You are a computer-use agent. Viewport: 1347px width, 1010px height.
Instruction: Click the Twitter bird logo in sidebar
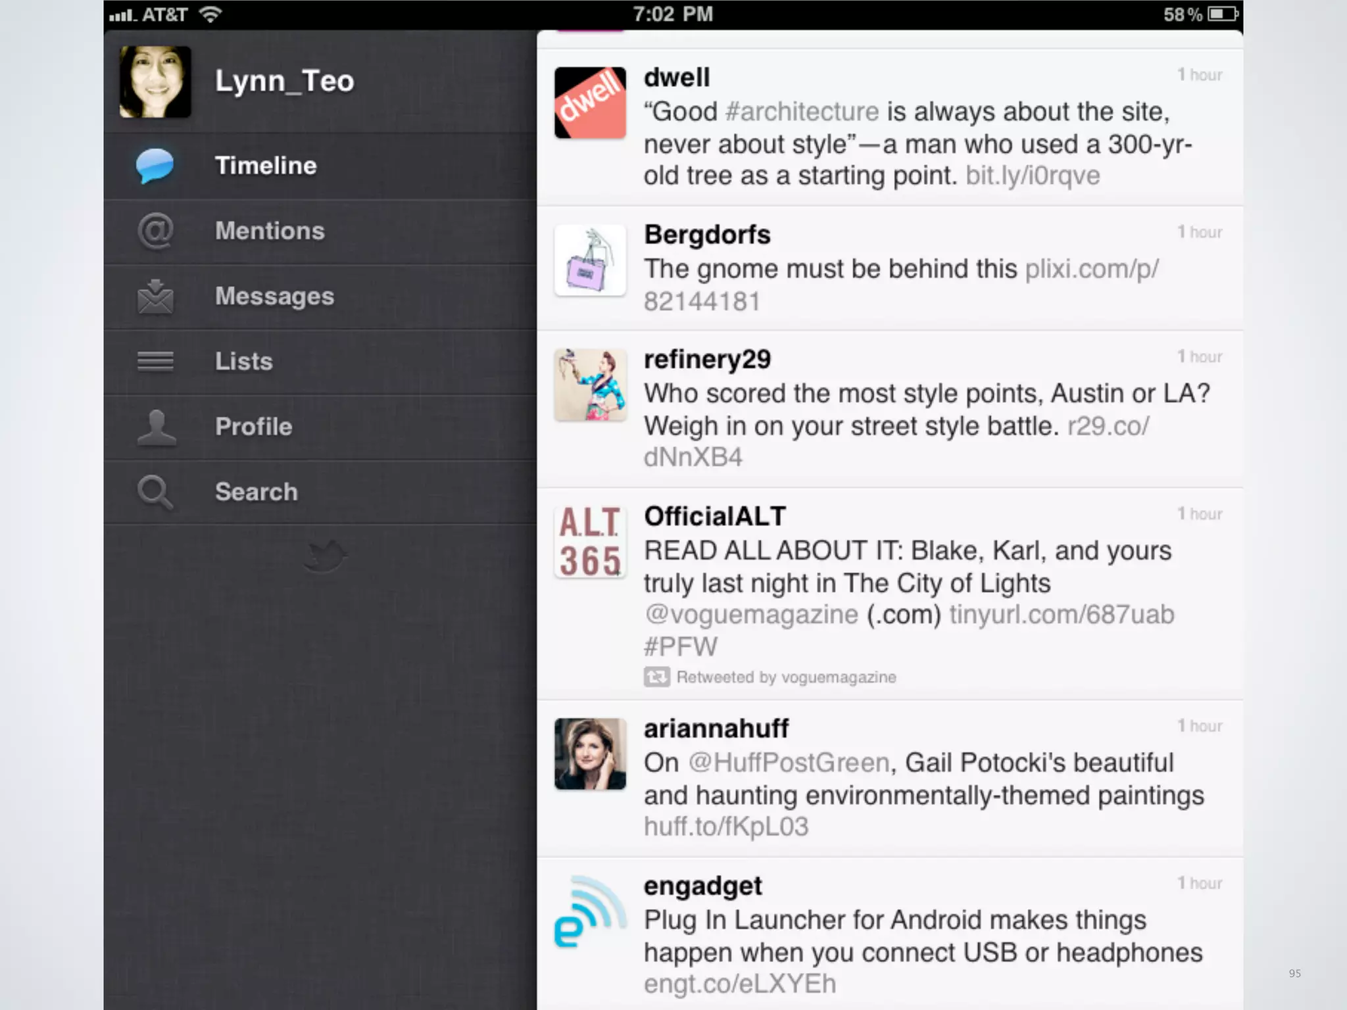pos(326,556)
